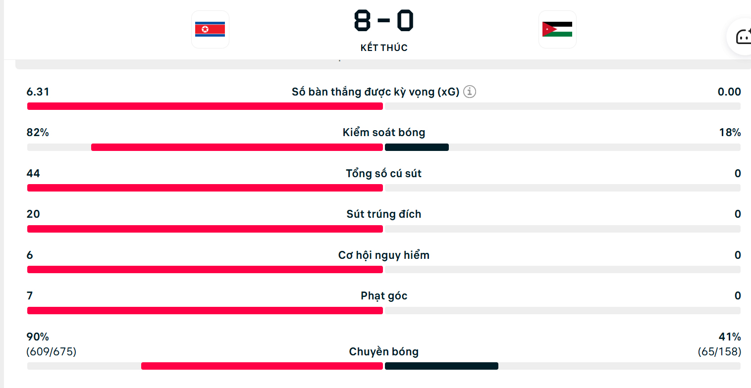Click the Jordan flag icon

(557, 29)
